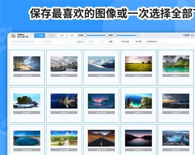Image resolution: width=195 pixels, height=155 pixels.
Task: Select the turquoise lake green mountains thumbnail
Action: tap(176, 64)
